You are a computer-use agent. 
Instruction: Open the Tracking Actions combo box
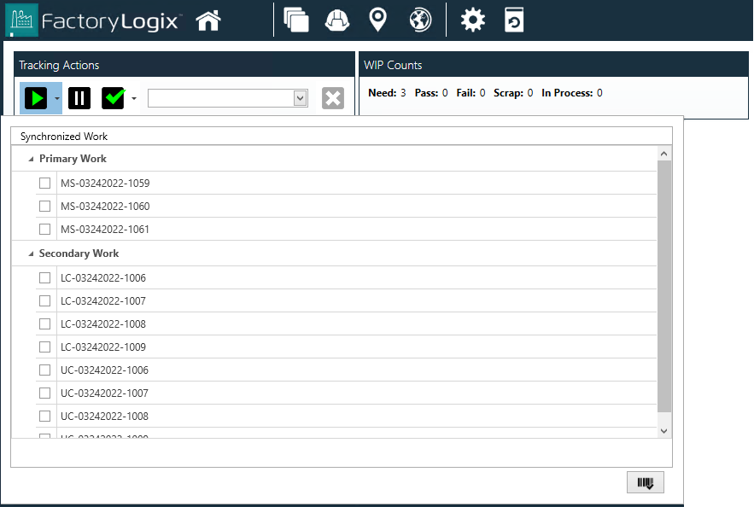(300, 98)
